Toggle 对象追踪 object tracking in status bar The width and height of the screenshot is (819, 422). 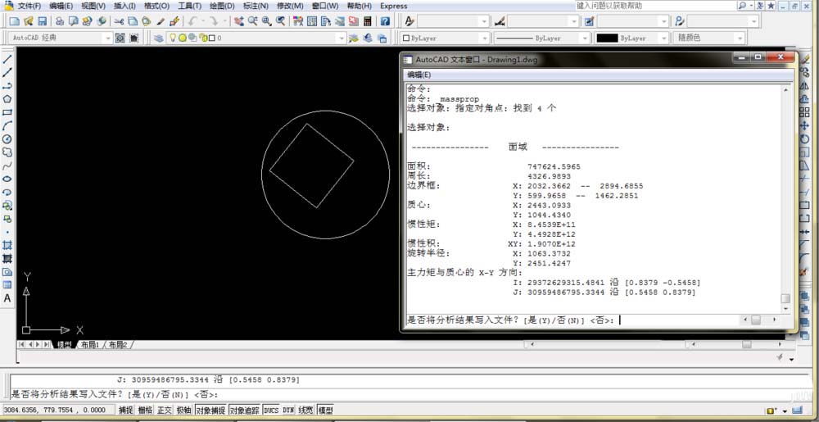(244, 411)
